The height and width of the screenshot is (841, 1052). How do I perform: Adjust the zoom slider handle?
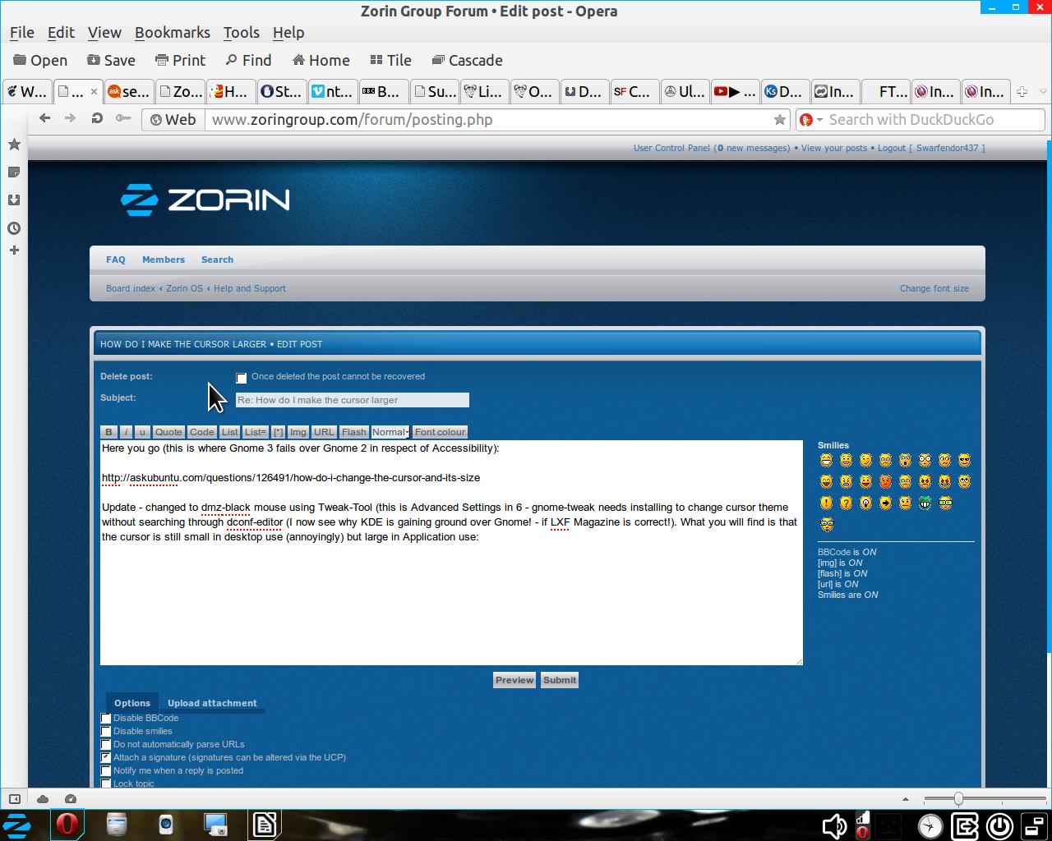click(958, 799)
